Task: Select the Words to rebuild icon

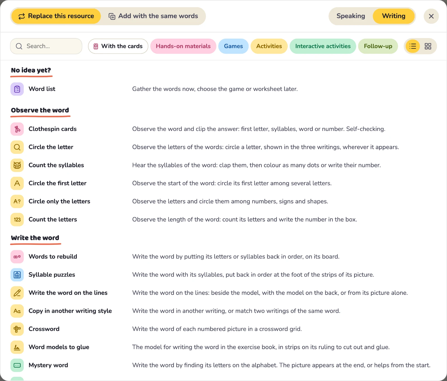Action: (17, 257)
